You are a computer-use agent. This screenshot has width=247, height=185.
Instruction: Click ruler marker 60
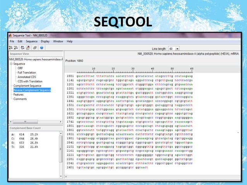pyautogui.click(x=192, y=69)
